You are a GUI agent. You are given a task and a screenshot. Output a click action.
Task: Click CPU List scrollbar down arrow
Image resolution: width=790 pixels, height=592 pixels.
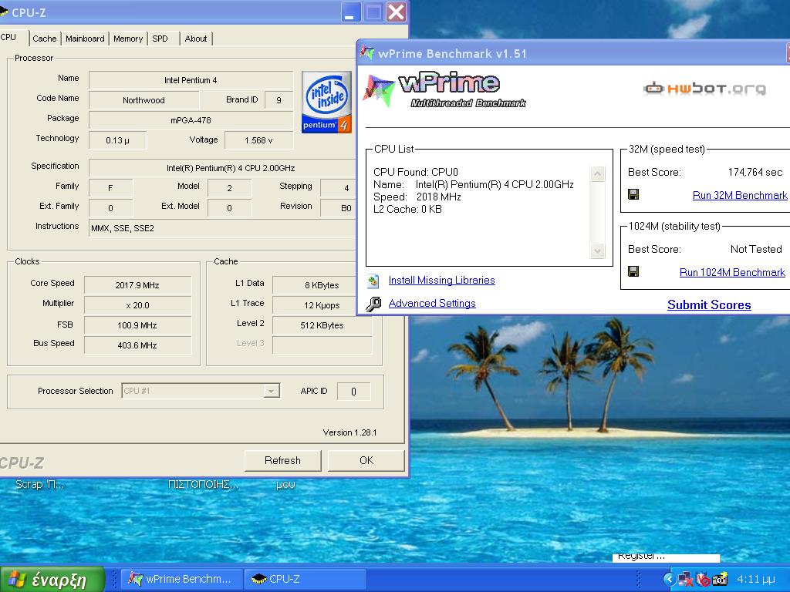coord(598,251)
